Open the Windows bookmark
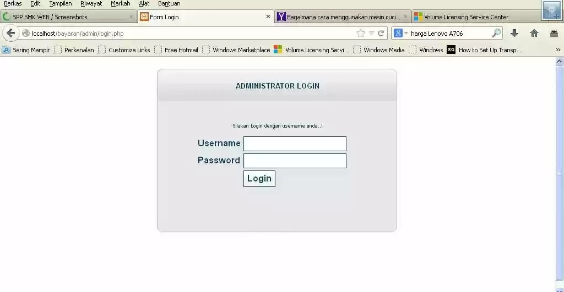 426,50
